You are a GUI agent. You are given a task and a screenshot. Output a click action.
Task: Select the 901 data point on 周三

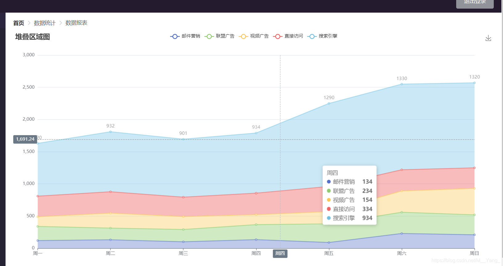183,139
